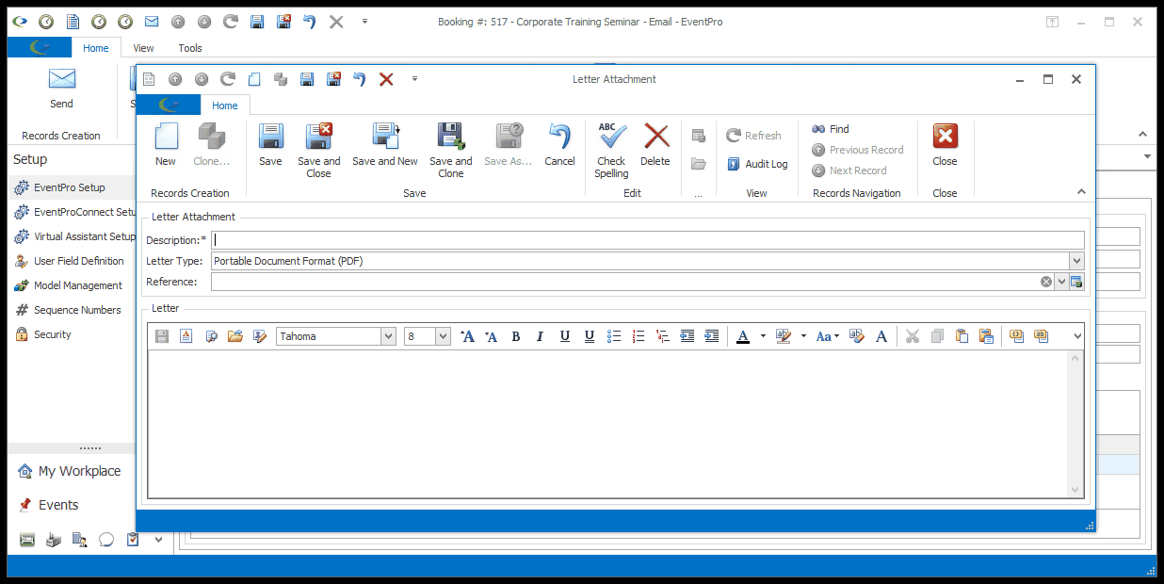The height and width of the screenshot is (584, 1164).
Task: Select the Home tab in main EventPro window
Action: point(96,48)
